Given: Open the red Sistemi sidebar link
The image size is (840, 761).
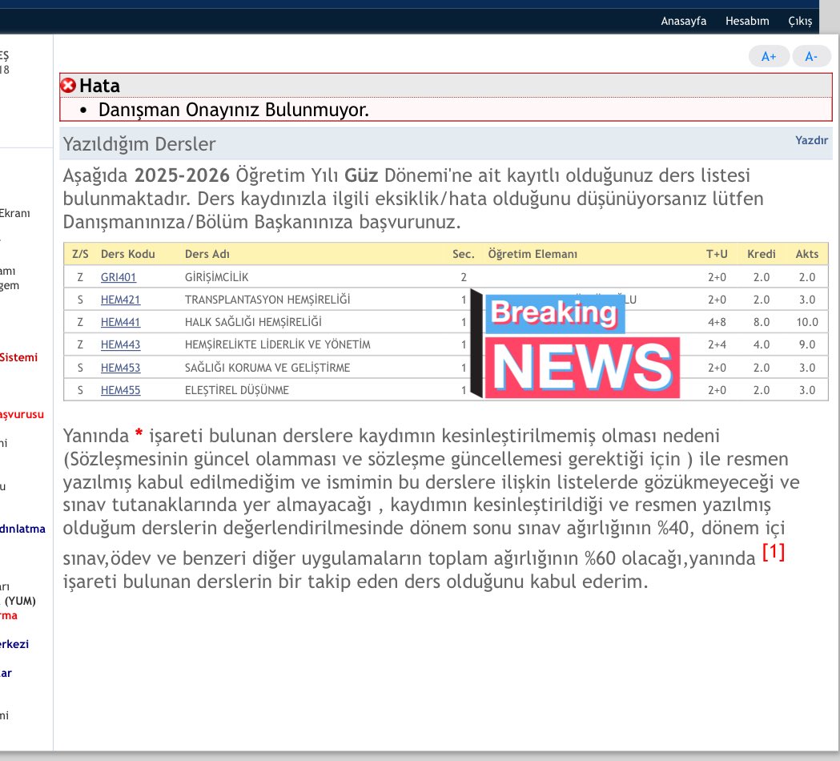Looking at the screenshot, I should [x=18, y=357].
